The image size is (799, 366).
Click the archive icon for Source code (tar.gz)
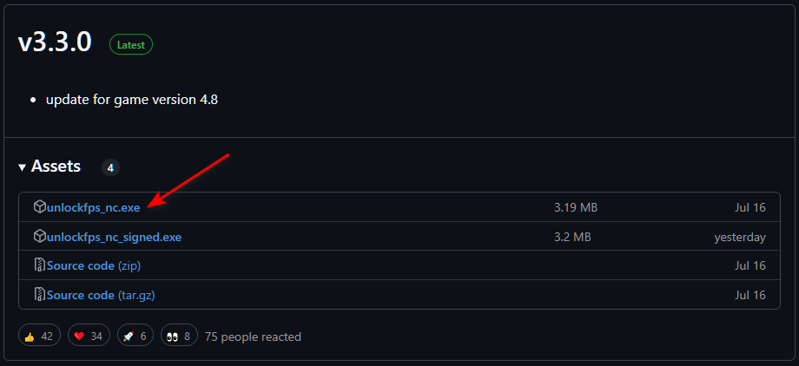[39, 295]
